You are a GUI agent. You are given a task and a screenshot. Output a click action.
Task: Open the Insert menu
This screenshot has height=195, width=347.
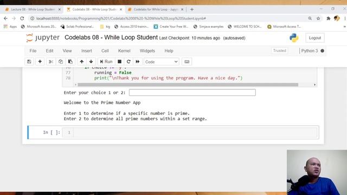point(87,51)
